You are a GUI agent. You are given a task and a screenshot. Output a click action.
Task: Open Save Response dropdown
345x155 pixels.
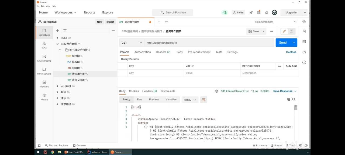tap(285, 91)
